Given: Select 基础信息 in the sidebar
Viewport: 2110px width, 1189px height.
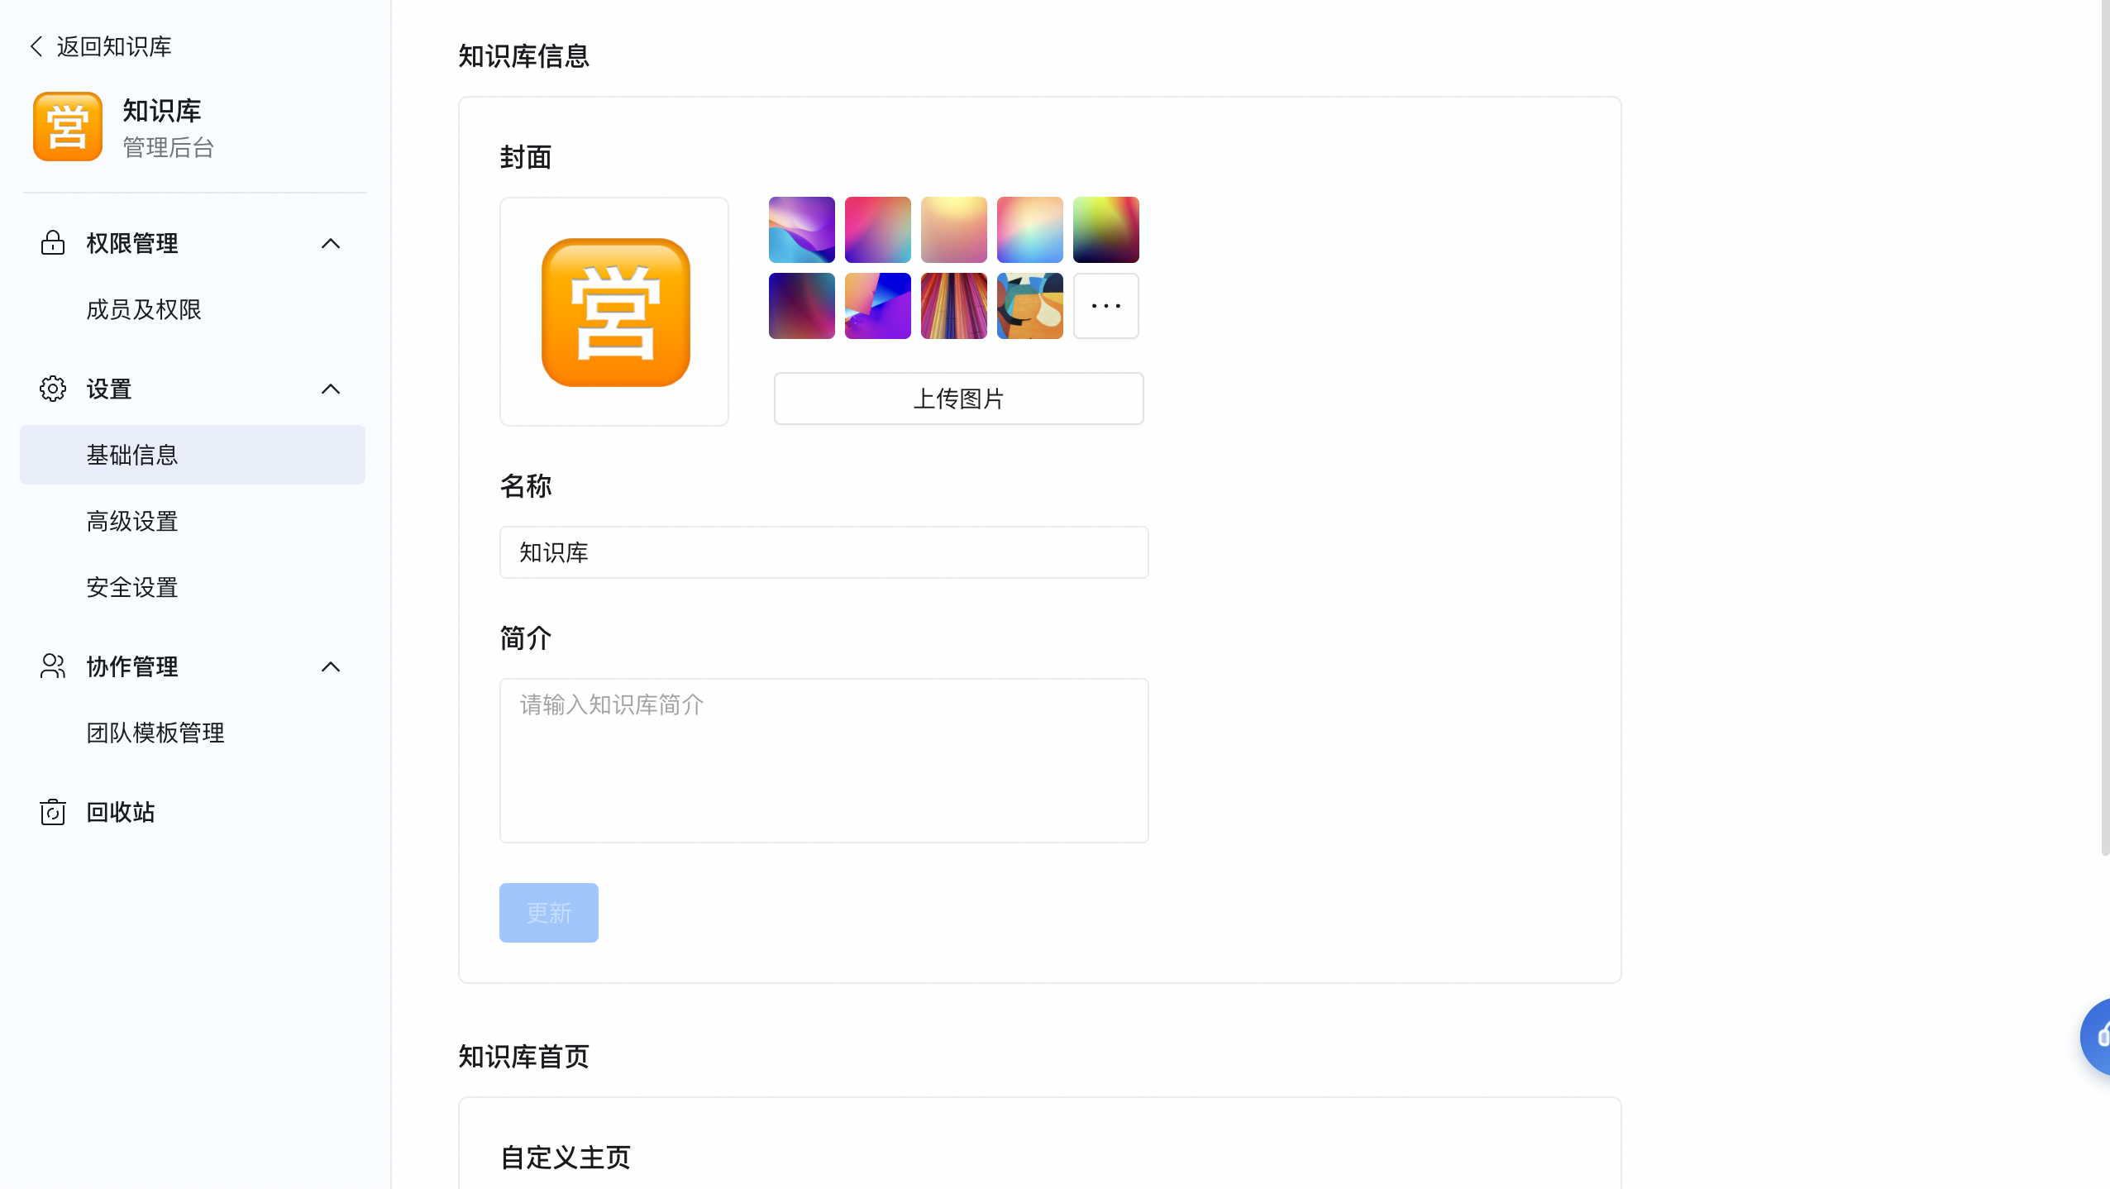Looking at the screenshot, I should pos(193,455).
